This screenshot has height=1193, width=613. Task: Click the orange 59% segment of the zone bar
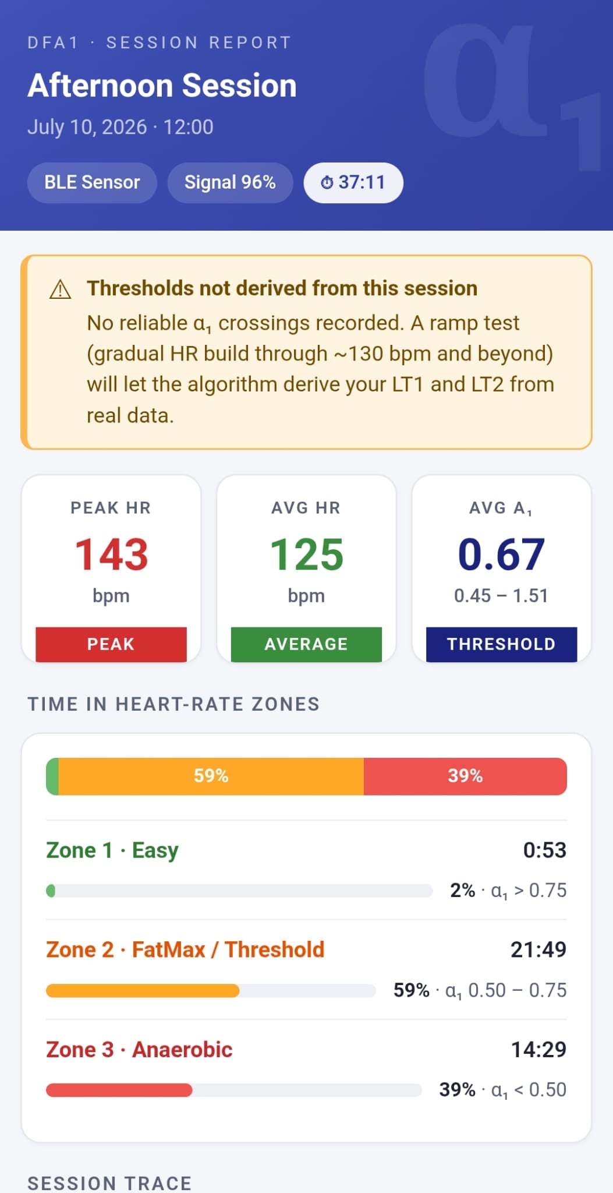click(211, 776)
